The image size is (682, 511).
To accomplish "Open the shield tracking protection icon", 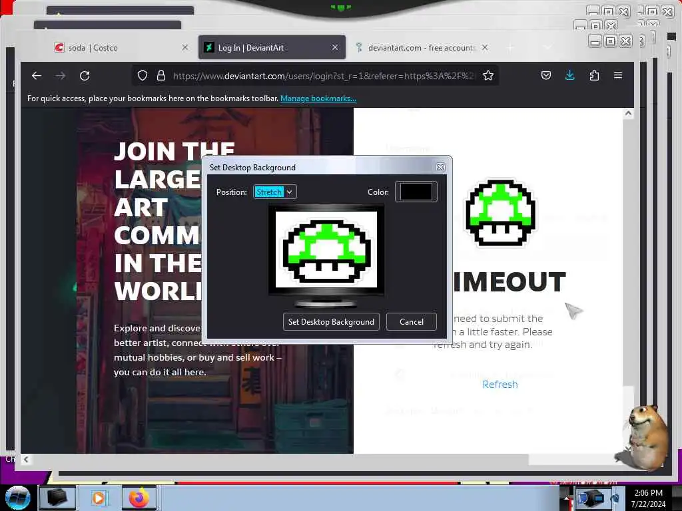I will click(x=143, y=76).
